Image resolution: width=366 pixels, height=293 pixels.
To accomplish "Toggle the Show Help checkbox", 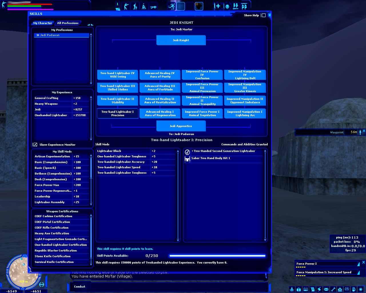I will tap(264, 15).
